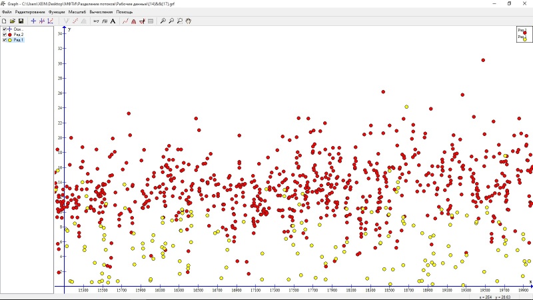The height and width of the screenshot is (300, 533).
Task: Click the insert shading tool icon
Action: (x=84, y=21)
